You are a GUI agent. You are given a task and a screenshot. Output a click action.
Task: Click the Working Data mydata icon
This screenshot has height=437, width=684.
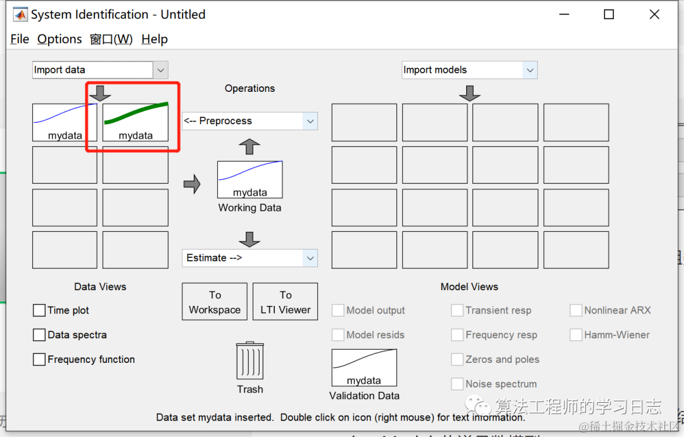click(250, 179)
